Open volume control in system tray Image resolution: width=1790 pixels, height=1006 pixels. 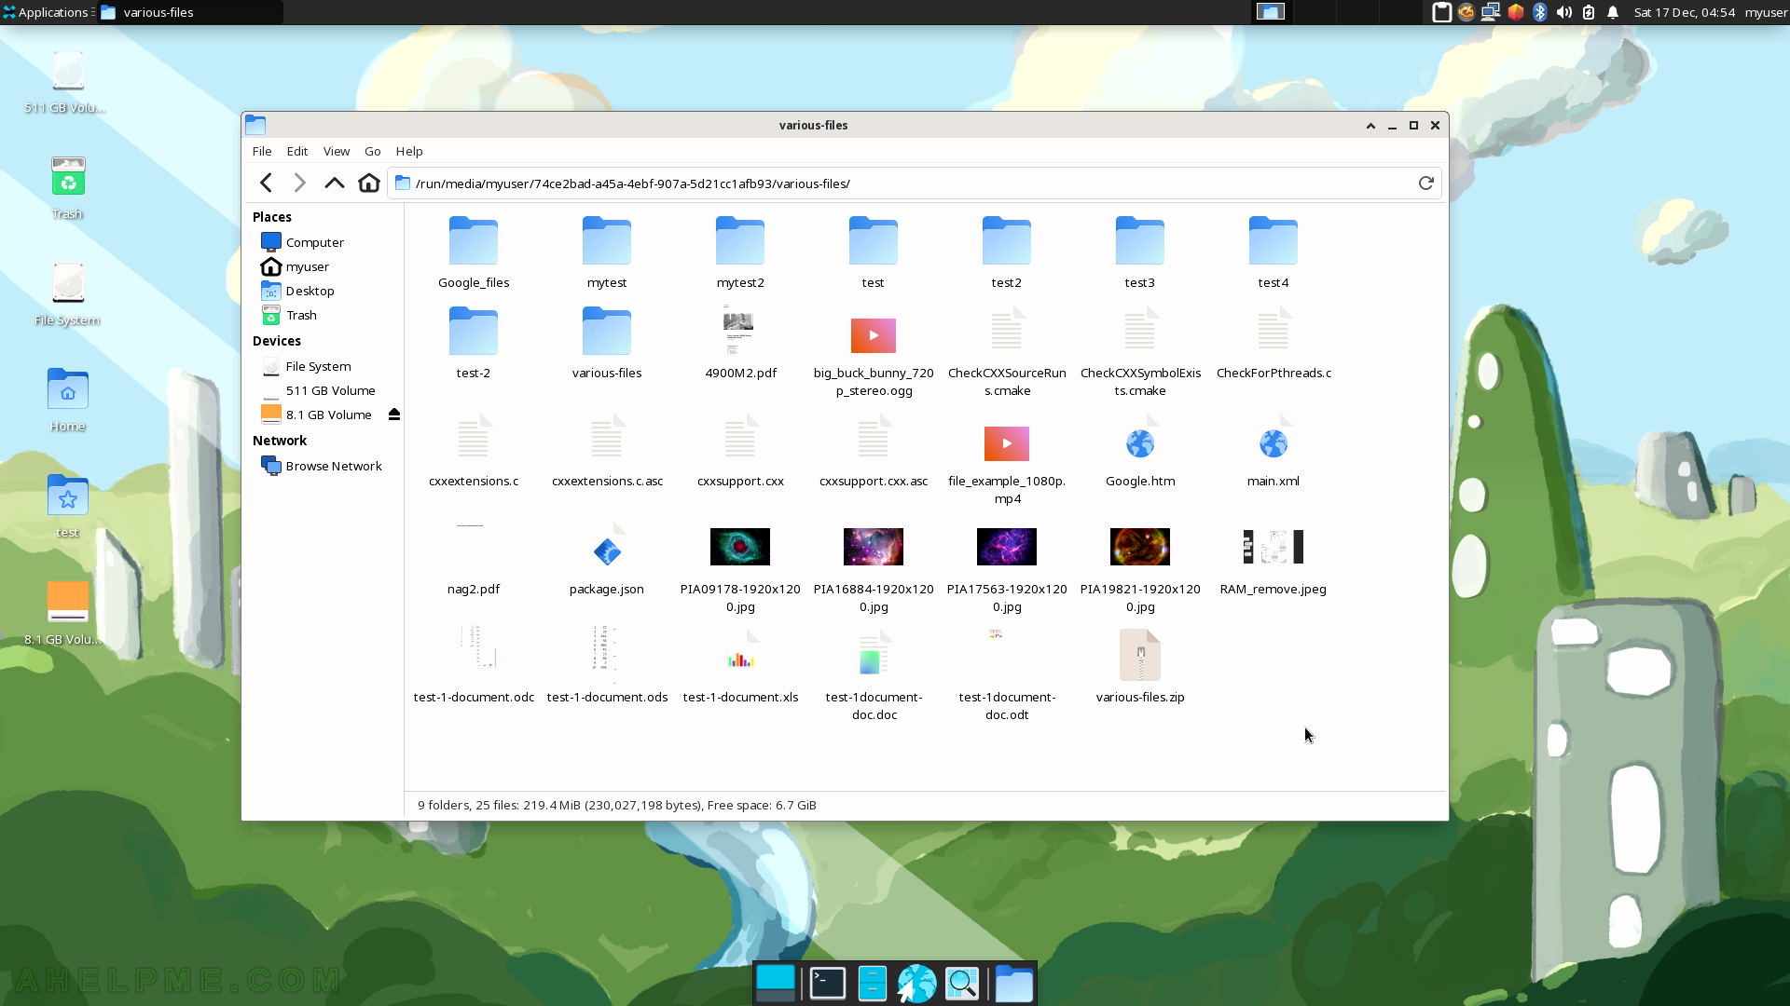coord(1563,12)
